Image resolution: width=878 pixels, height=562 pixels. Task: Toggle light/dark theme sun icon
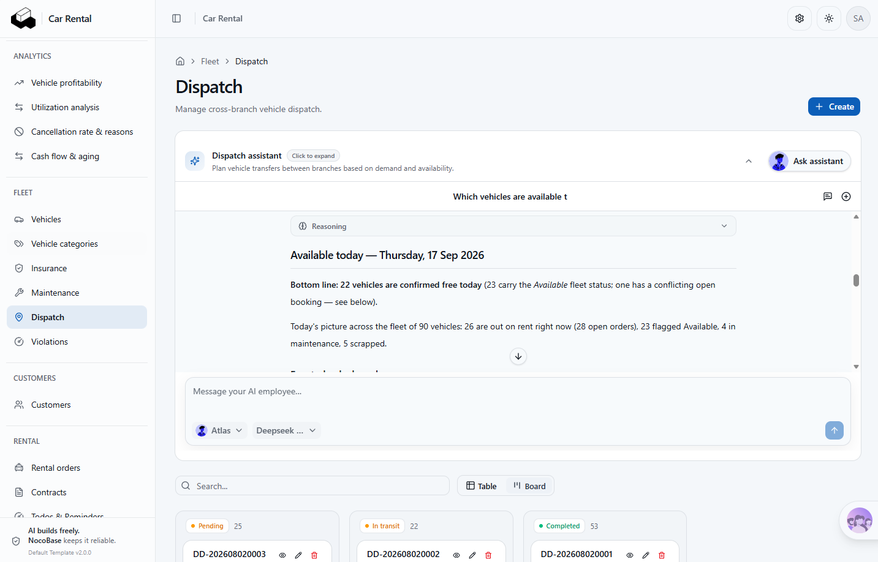[829, 18]
